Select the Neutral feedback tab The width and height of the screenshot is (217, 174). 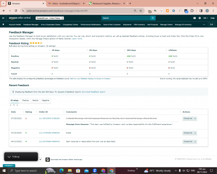coord(35,100)
